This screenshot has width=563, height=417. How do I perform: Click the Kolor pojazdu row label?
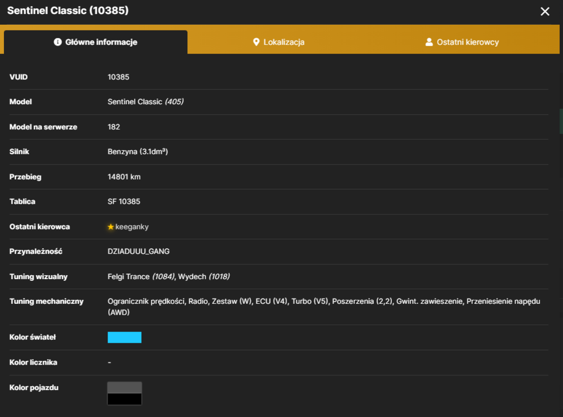pyautogui.click(x=34, y=388)
